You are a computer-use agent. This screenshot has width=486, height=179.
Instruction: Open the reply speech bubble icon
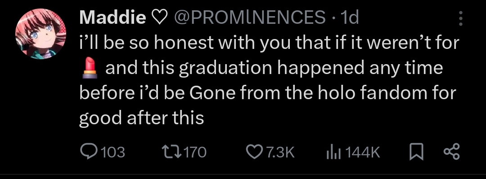[x=89, y=152]
